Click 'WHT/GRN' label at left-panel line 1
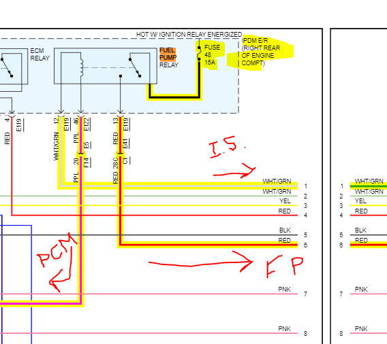Screen dimensions: 387x344 point(277,182)
